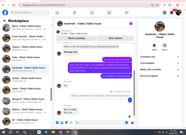Expand Chat members section

pos(160,63)
